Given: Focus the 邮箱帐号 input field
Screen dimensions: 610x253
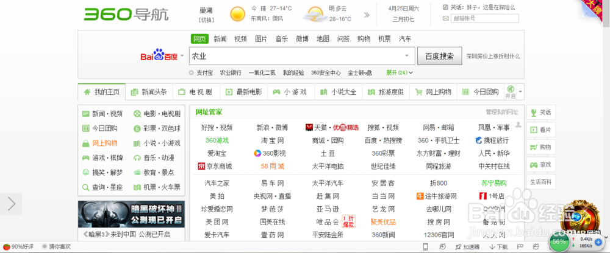Looking at the screenshot, I should click(x=484, y=18).
